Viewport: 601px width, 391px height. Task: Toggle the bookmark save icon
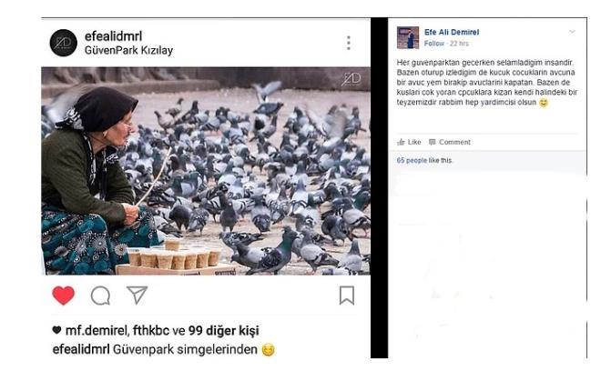coord(347,296)
